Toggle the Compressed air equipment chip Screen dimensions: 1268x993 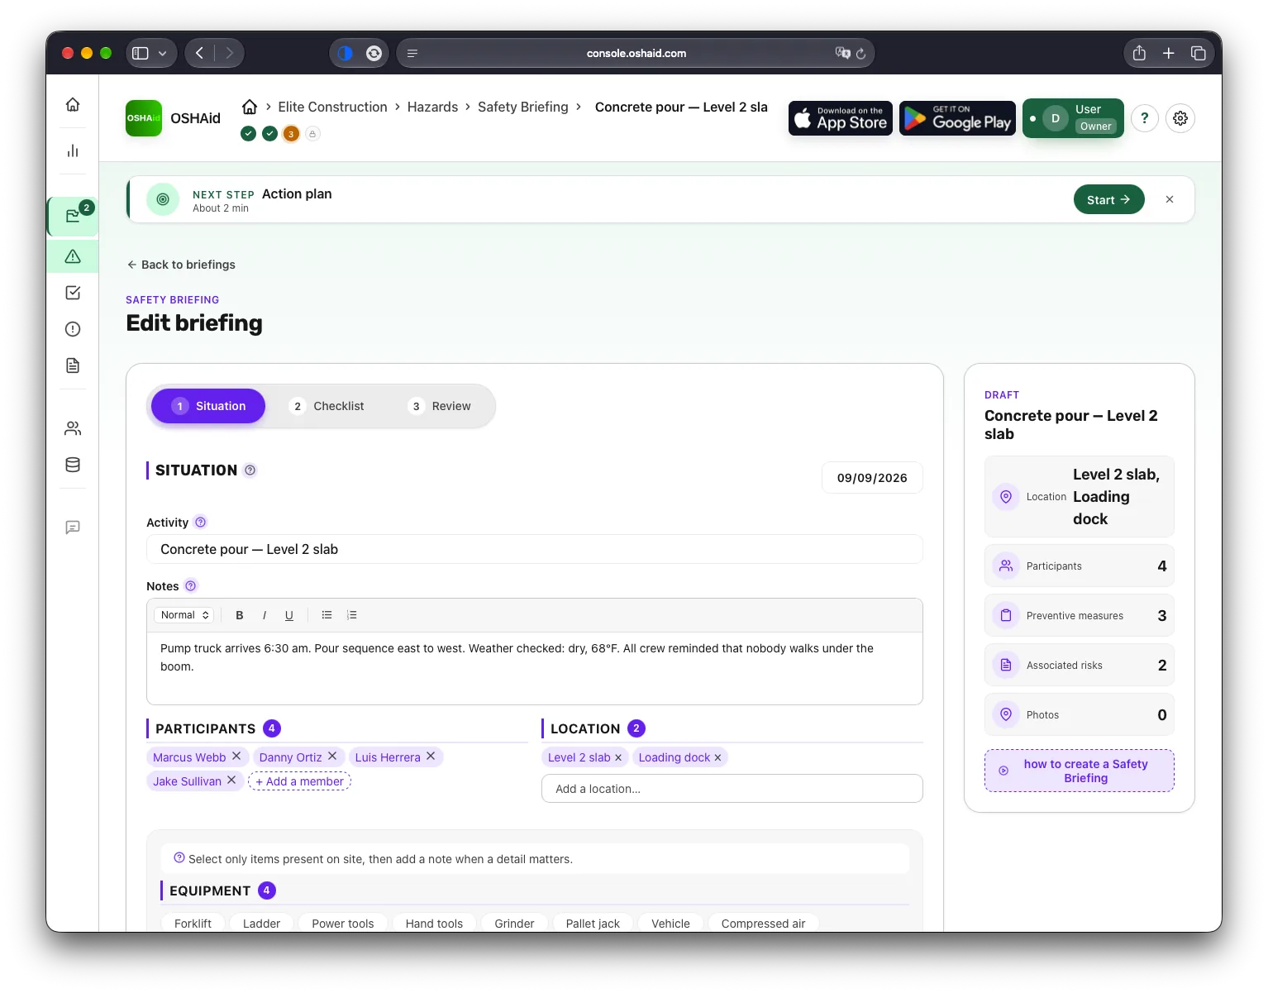pyautogui.click(x=763, y=924)
